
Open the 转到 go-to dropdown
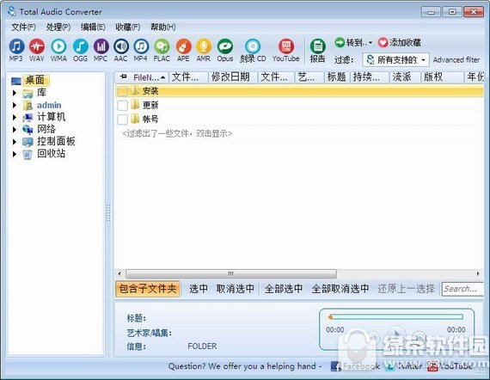pyautogui.click(x=353, y=42)
